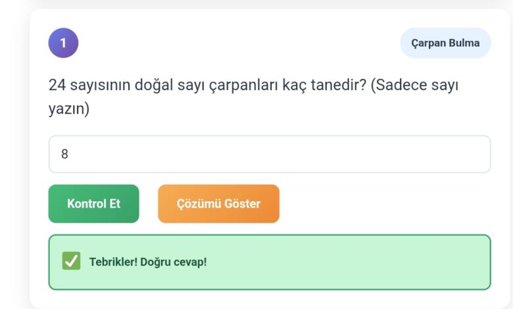This screenshot has width=513, height=309.
Task: Check the answer with Kontrol Et
Action: [93, 204]
